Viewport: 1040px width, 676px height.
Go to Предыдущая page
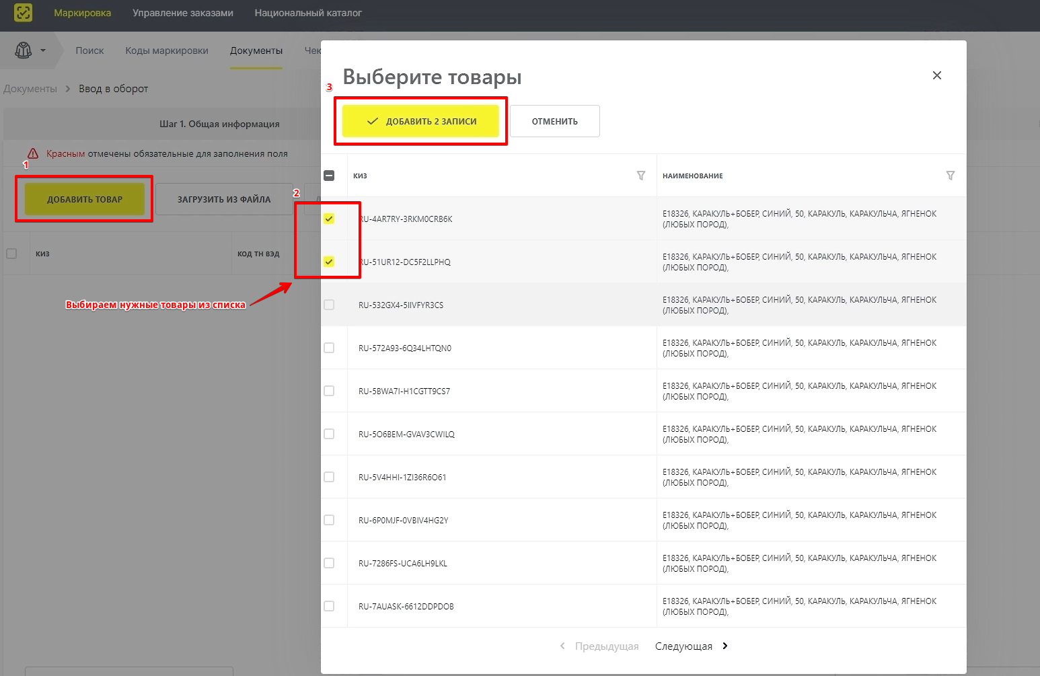[x=607, y=646]
